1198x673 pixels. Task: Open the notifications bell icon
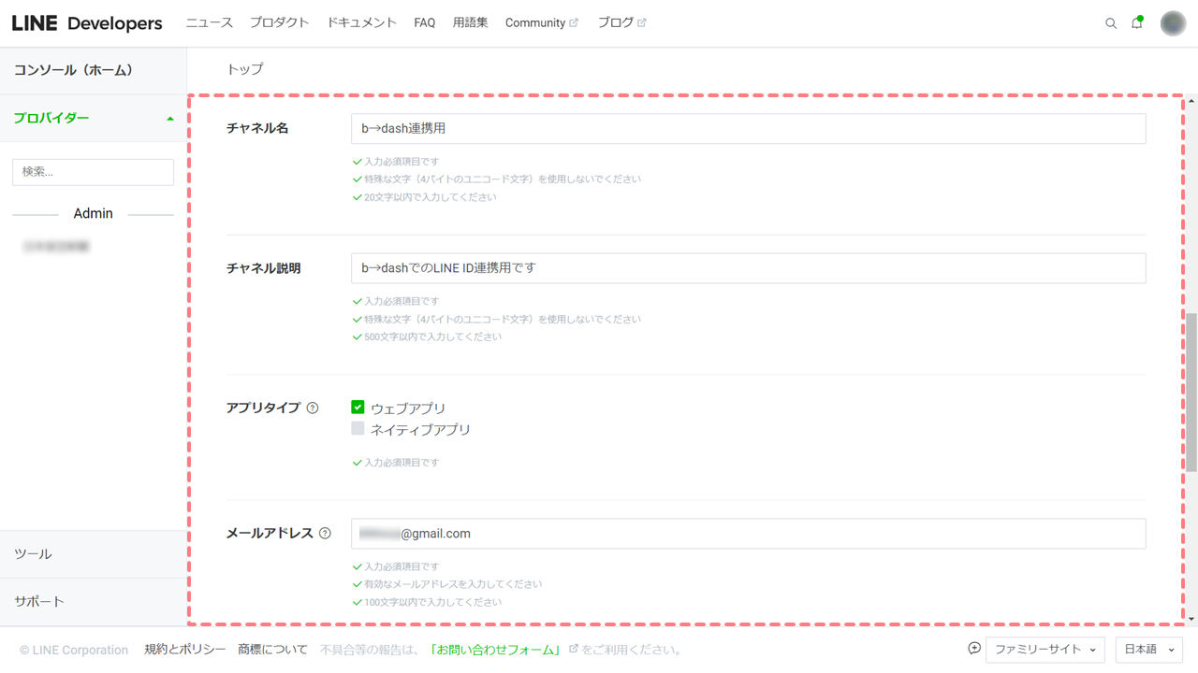[x=1137, y=22]
